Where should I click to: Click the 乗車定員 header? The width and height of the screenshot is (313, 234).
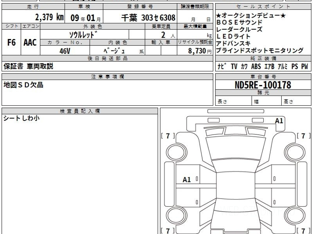tap(161, 26)
